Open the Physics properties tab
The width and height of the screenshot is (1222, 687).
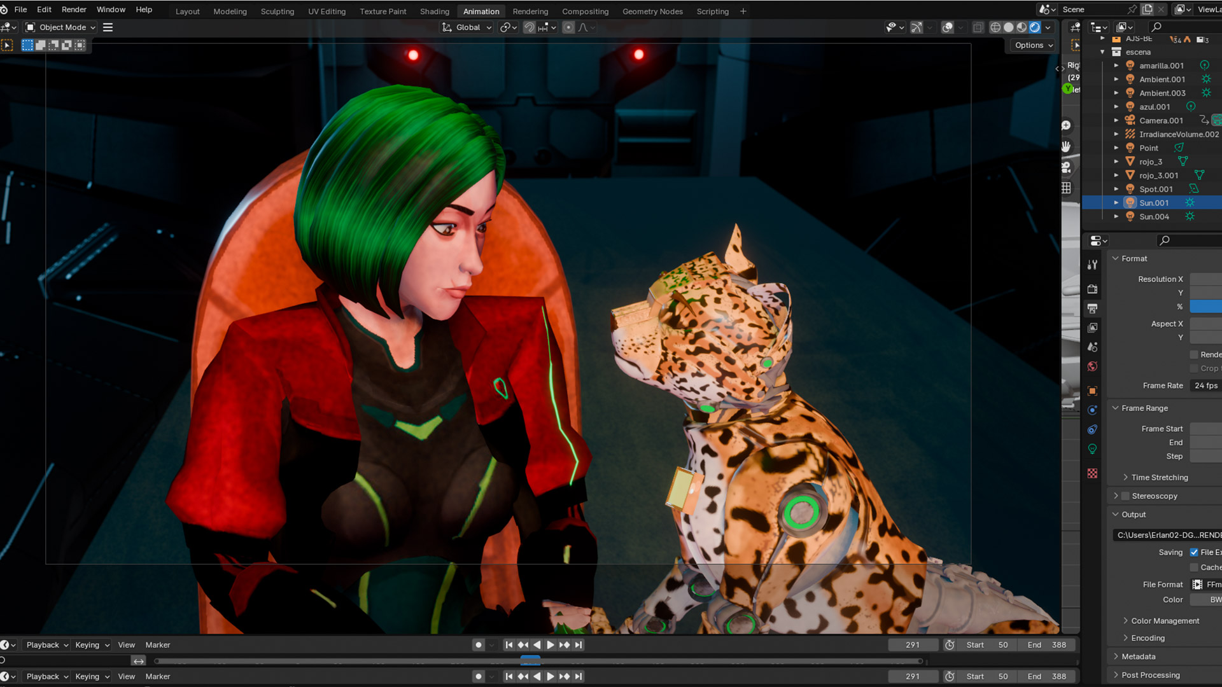(1092, 410)
